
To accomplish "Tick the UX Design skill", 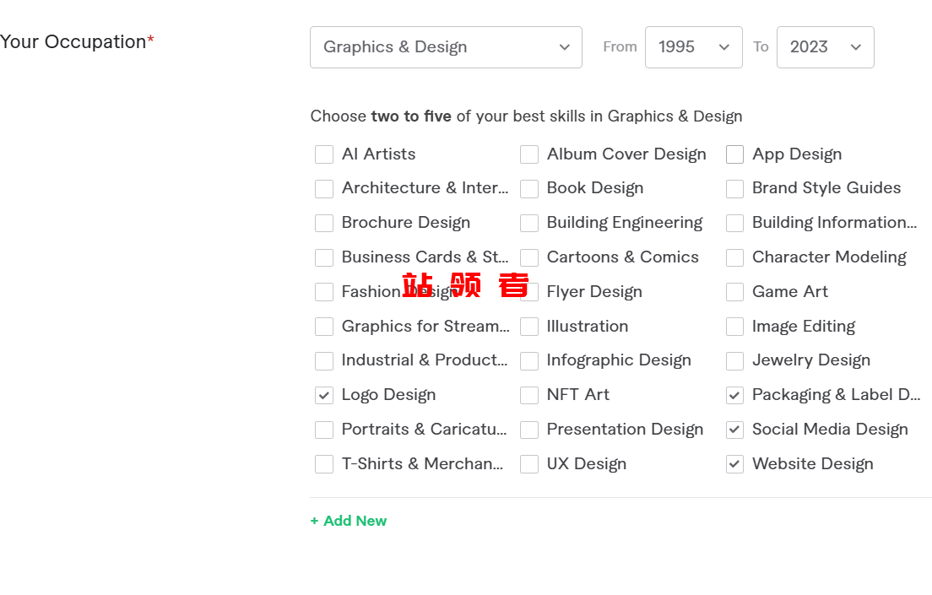I will [x=529, y=464].
